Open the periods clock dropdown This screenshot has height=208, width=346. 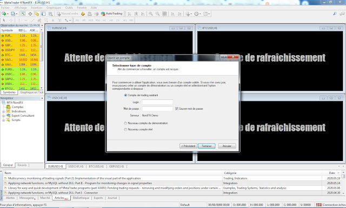point(197,14)
